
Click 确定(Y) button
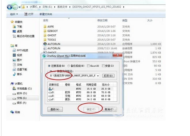[x=91, y=109]
